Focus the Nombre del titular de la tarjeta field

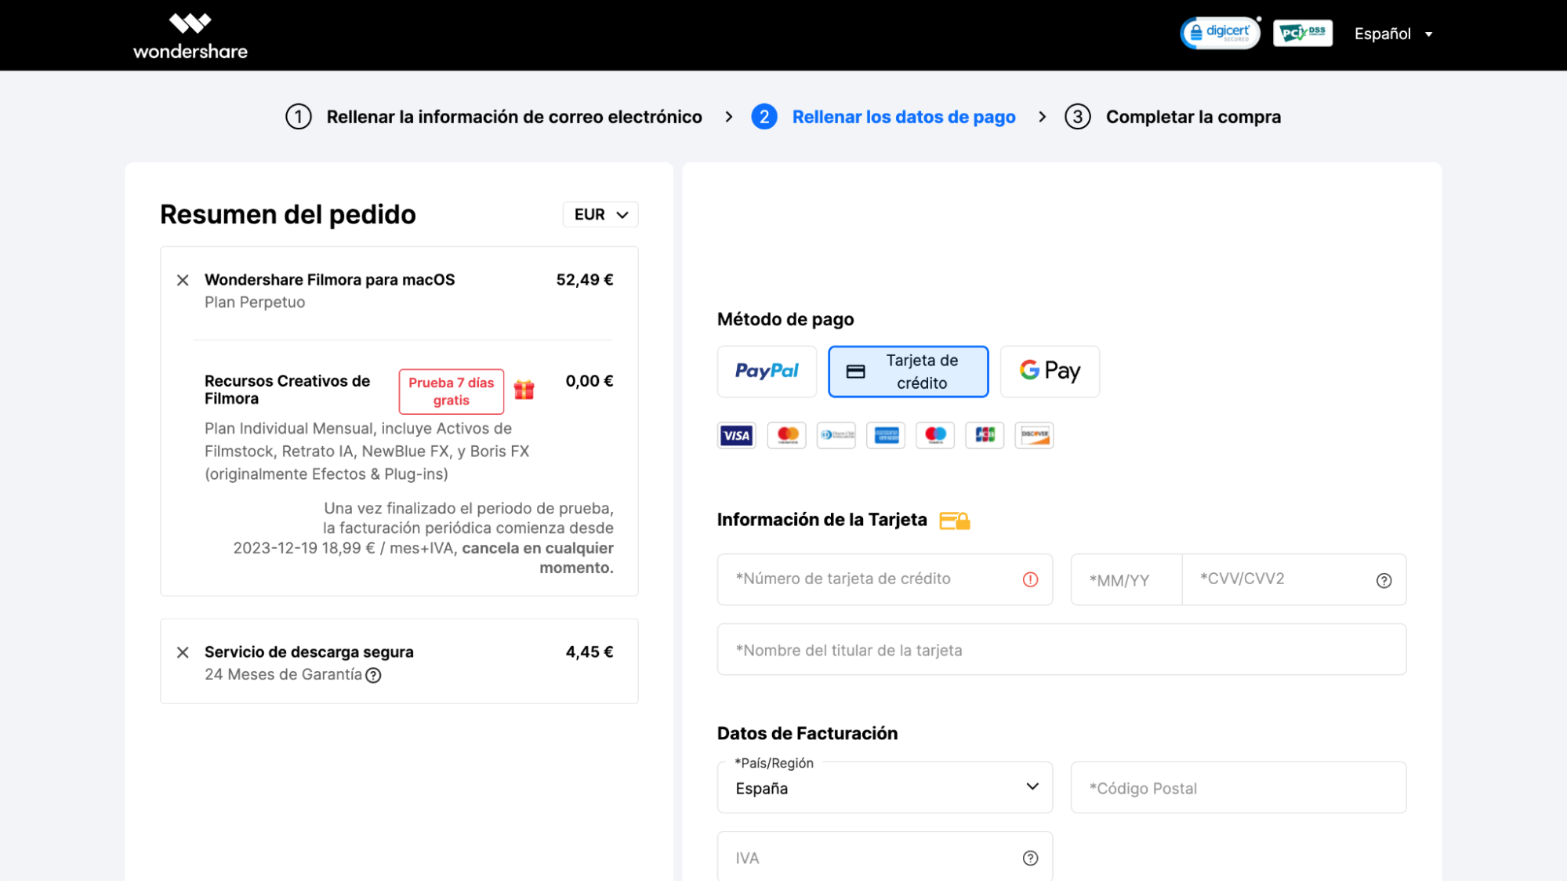[1061, 650]
